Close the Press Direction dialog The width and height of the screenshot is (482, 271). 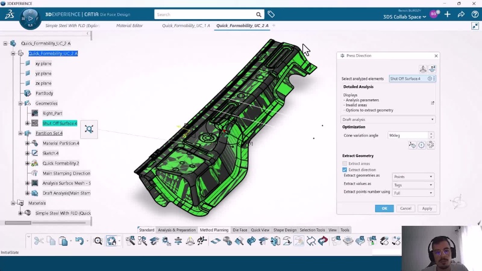(x=436, y=56)
